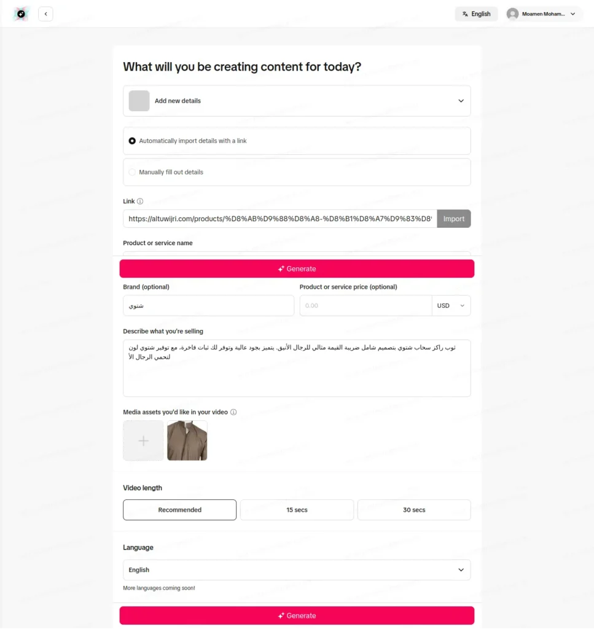Open the Language dropdown set to English
This screenshot has width=594, height=629.
[297, 569]
